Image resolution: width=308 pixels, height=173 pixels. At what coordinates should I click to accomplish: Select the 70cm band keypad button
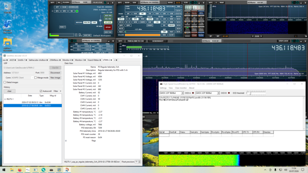pyautogui.click(x=187, y=29)
